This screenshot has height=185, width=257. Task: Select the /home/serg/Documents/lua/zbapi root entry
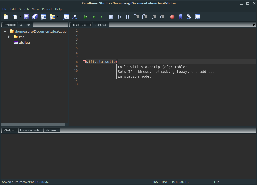pos(41,32)
